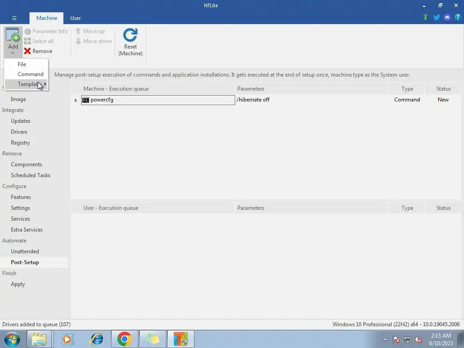This screenshot has width=464, height=348.
Task: Click the red X Remove icon
Action: click(x=28, y=51)
